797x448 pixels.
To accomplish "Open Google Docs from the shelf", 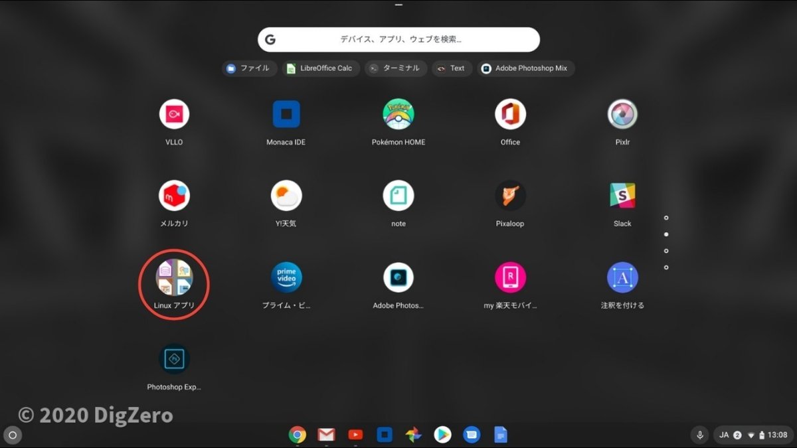I will click(x=501, y=435).
